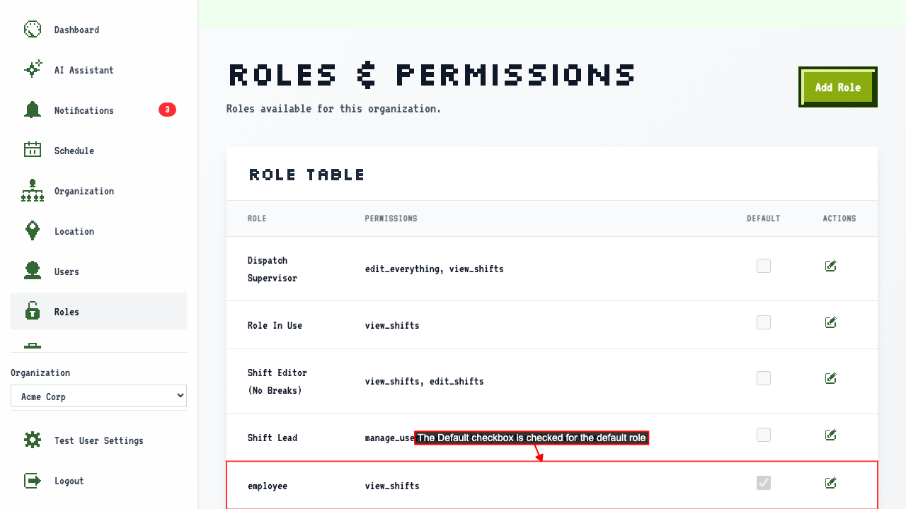Open the Notifications menu item

[x=98, y=110]
